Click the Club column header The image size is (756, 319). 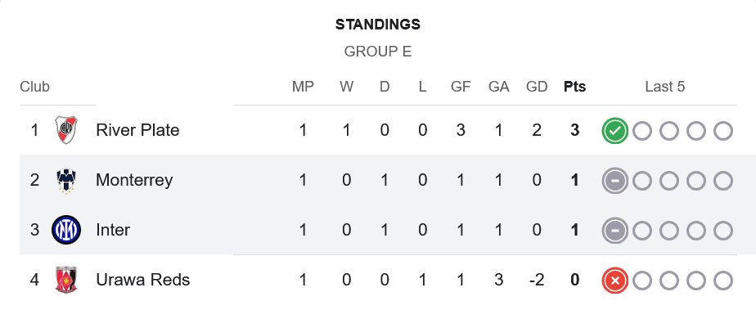[34, 87]
